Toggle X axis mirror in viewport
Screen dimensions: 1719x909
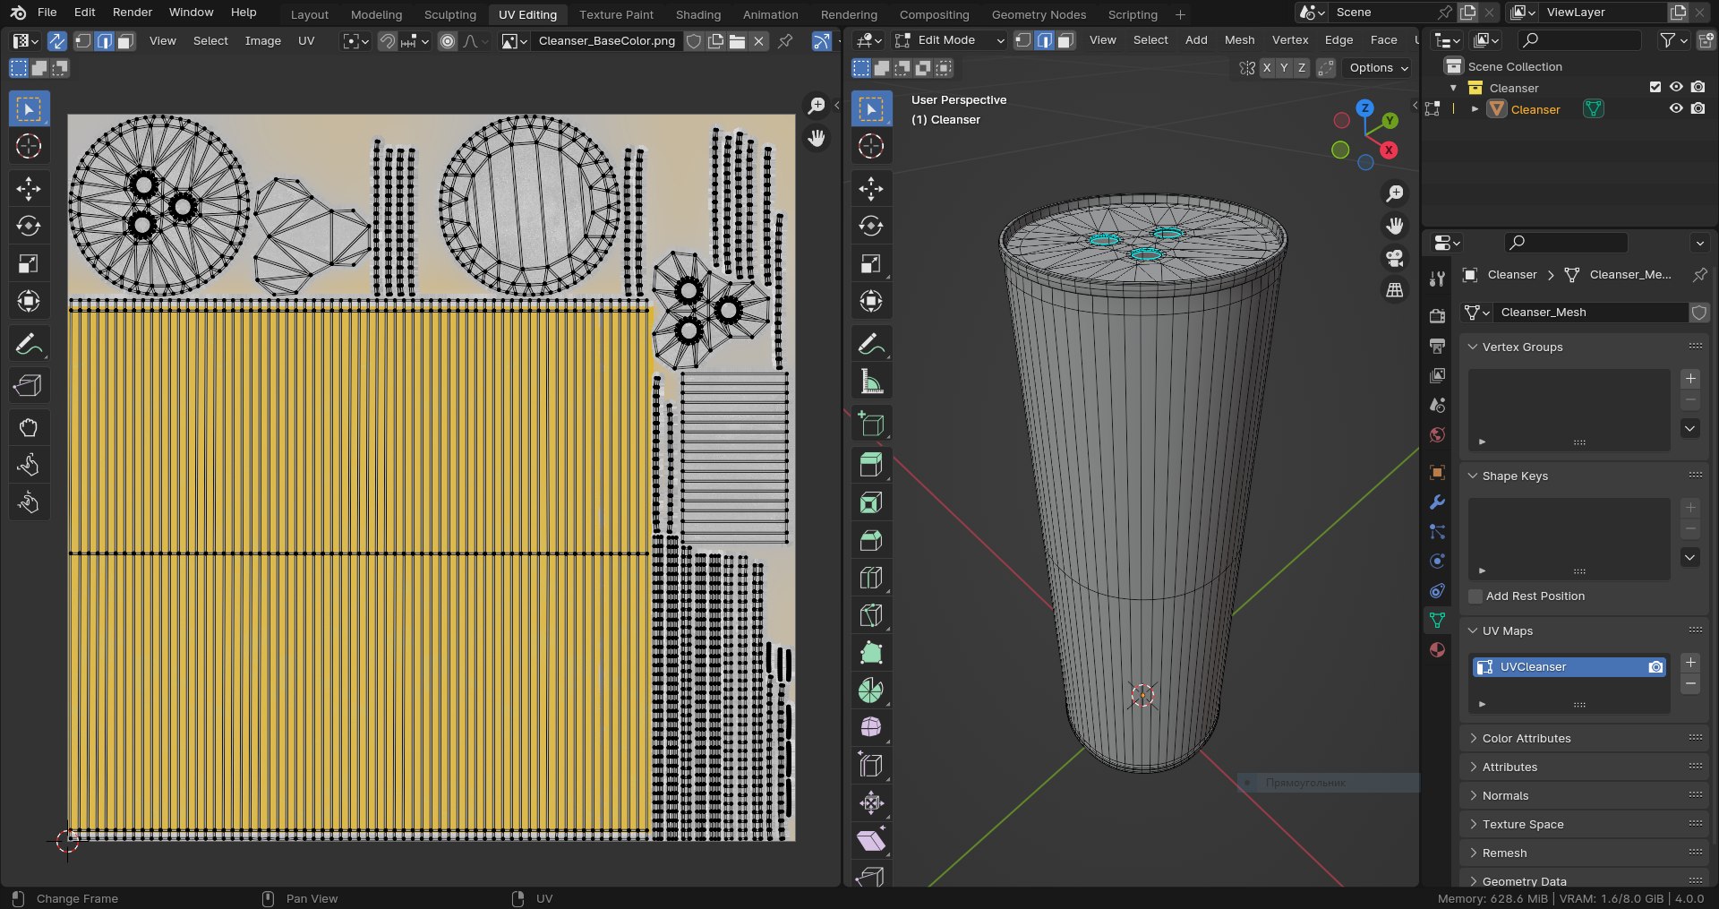[x=1267, y=68]
